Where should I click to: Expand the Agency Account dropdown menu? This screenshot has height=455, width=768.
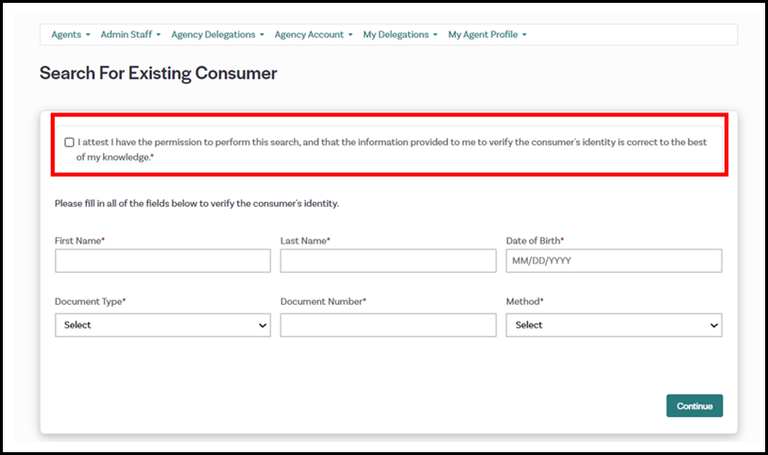click(313, 35)
